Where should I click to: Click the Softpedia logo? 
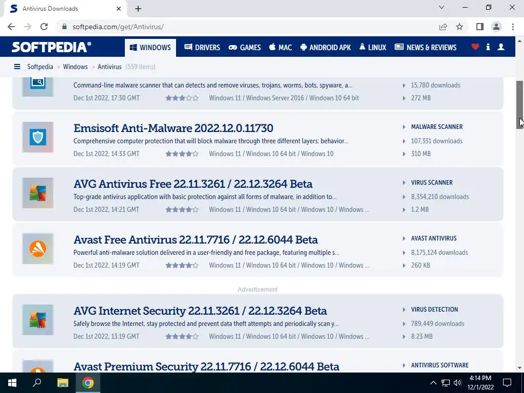click(x=51, y=47)
